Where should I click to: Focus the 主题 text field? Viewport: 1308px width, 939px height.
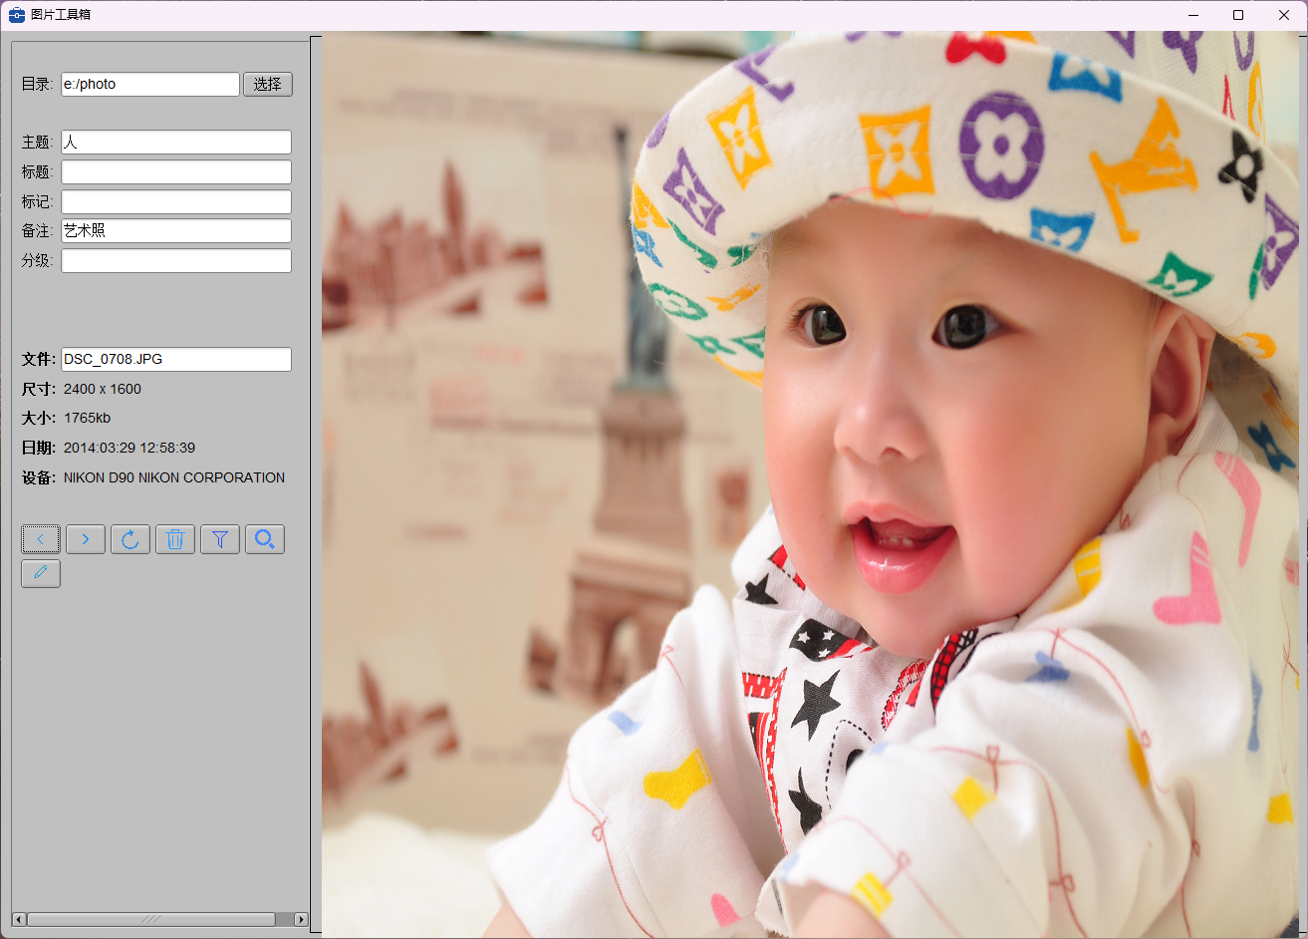[176, 143]
